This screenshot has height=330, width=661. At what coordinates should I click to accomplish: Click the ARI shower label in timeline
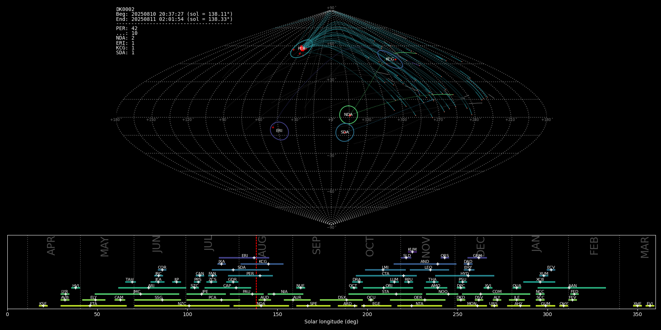click(151, 286)
